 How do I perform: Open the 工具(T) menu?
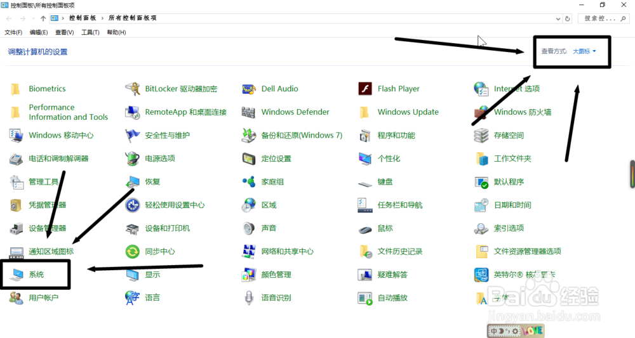point(90,32)
